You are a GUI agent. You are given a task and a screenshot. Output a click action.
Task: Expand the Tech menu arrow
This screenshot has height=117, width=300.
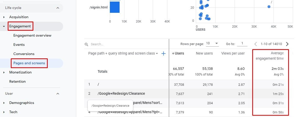[4, 112]
